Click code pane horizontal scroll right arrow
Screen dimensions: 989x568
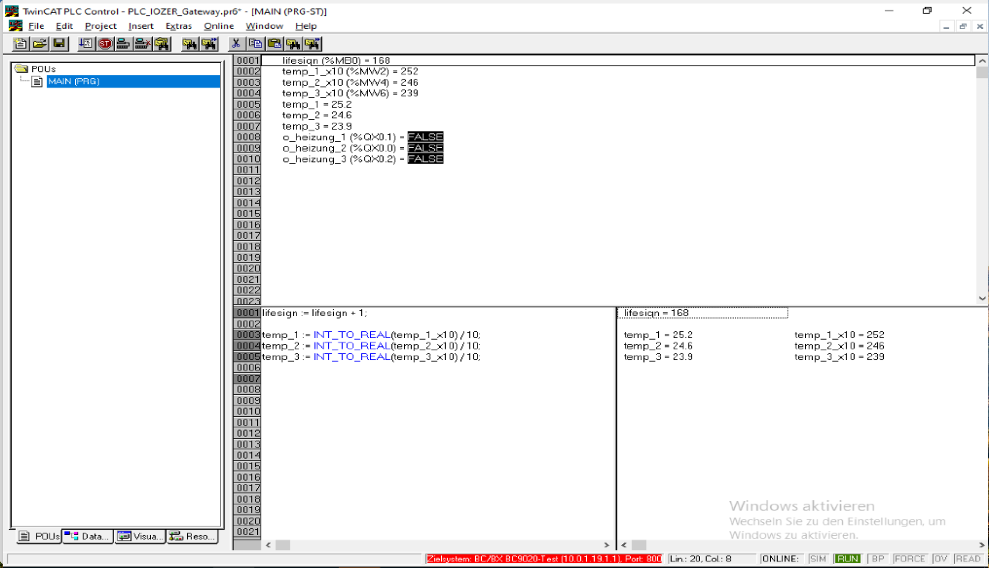coord(606,545)
